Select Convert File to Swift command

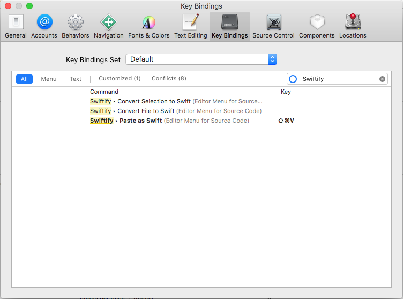pyautogui.click(x=176, y=111)
